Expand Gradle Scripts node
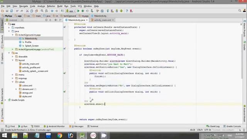Image resolution: width=247 pixels, height=139 pixels. (6, 100)
